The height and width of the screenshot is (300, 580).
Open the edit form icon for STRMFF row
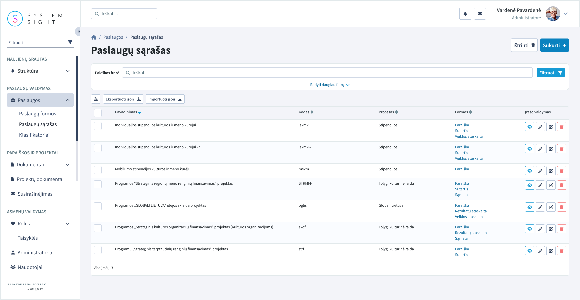[551, 185]
